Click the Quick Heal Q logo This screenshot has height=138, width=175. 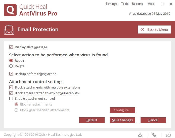click(10, 10)
